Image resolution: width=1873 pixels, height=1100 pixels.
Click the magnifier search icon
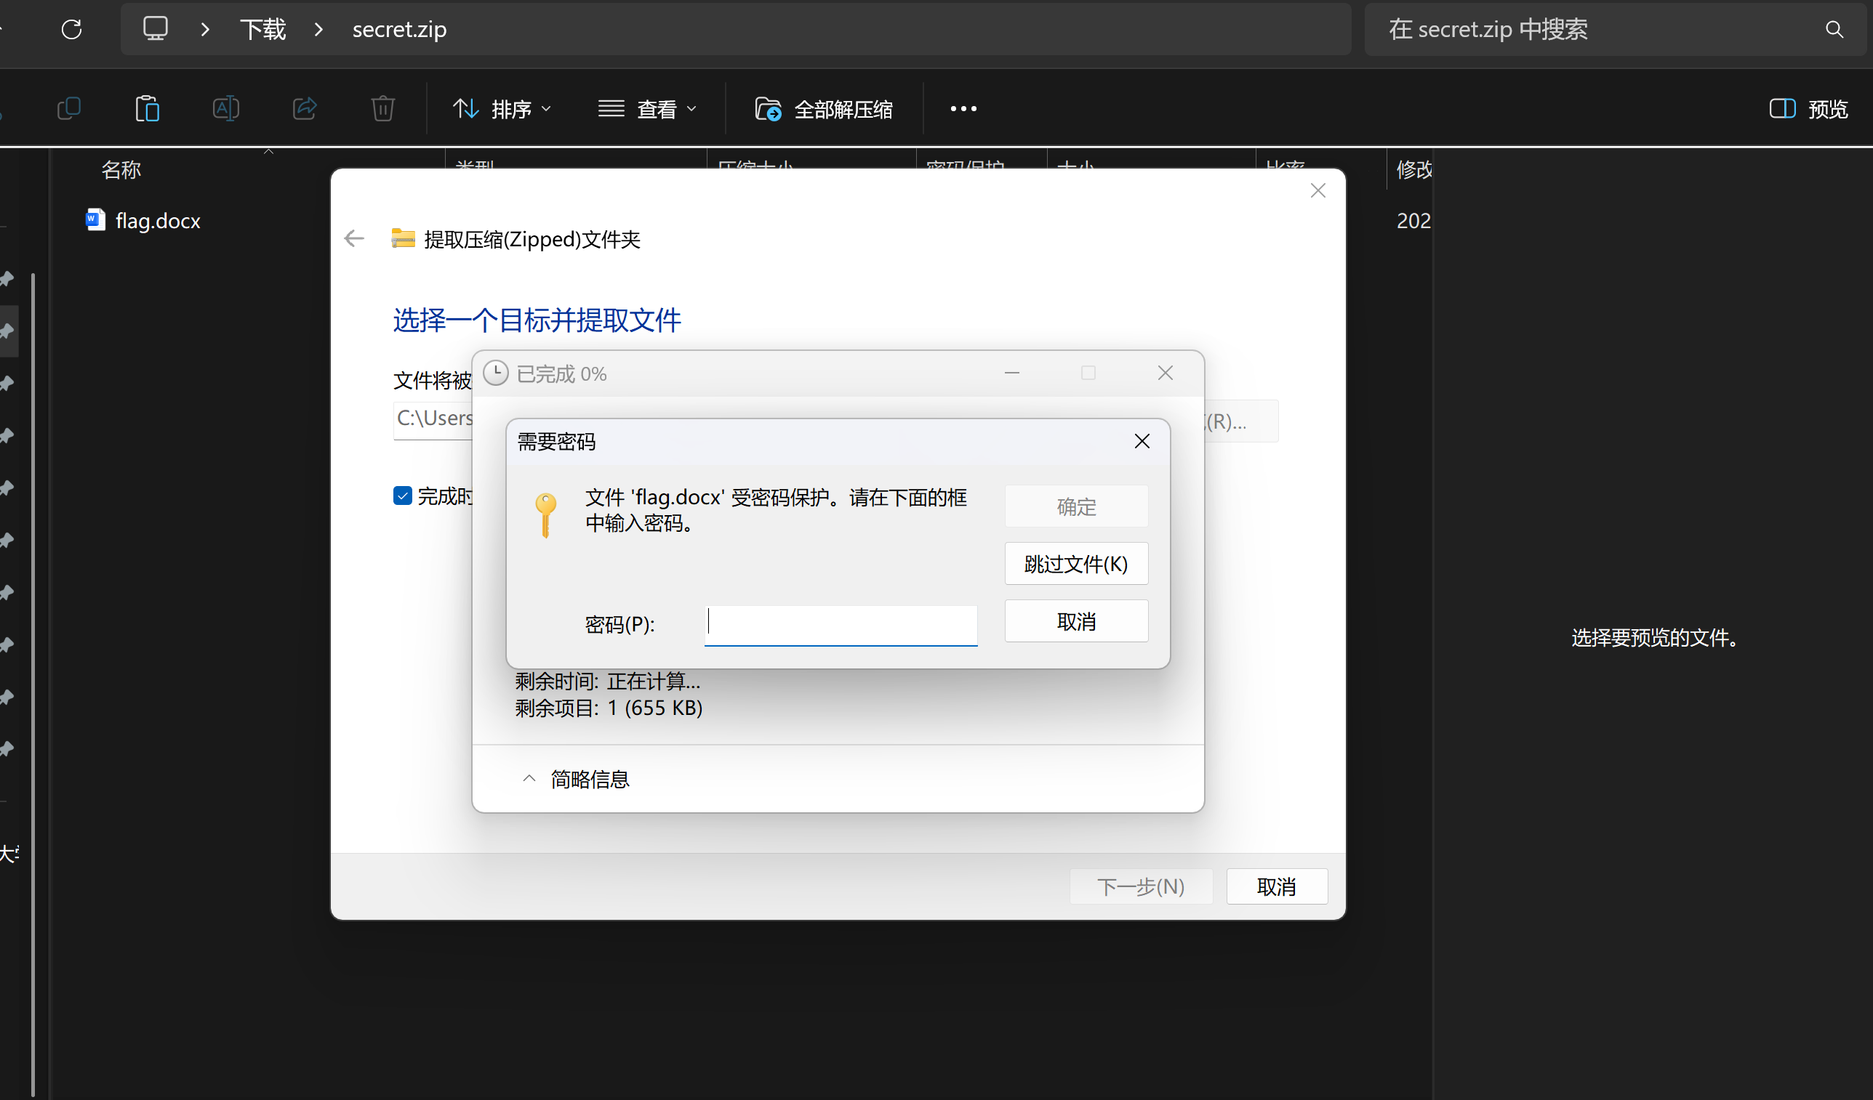click(1834, 30)
